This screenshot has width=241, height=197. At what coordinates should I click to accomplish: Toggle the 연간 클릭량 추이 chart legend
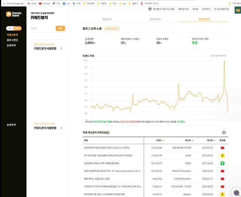coord(218,56)
